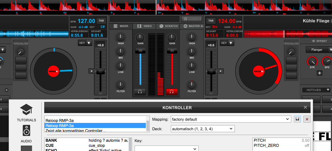Click the left deck blue waveform strip
Image resolution: width=332 pixels, height=151 pixels.
point(35,34)
